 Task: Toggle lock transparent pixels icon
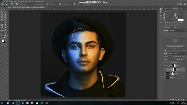167,62
